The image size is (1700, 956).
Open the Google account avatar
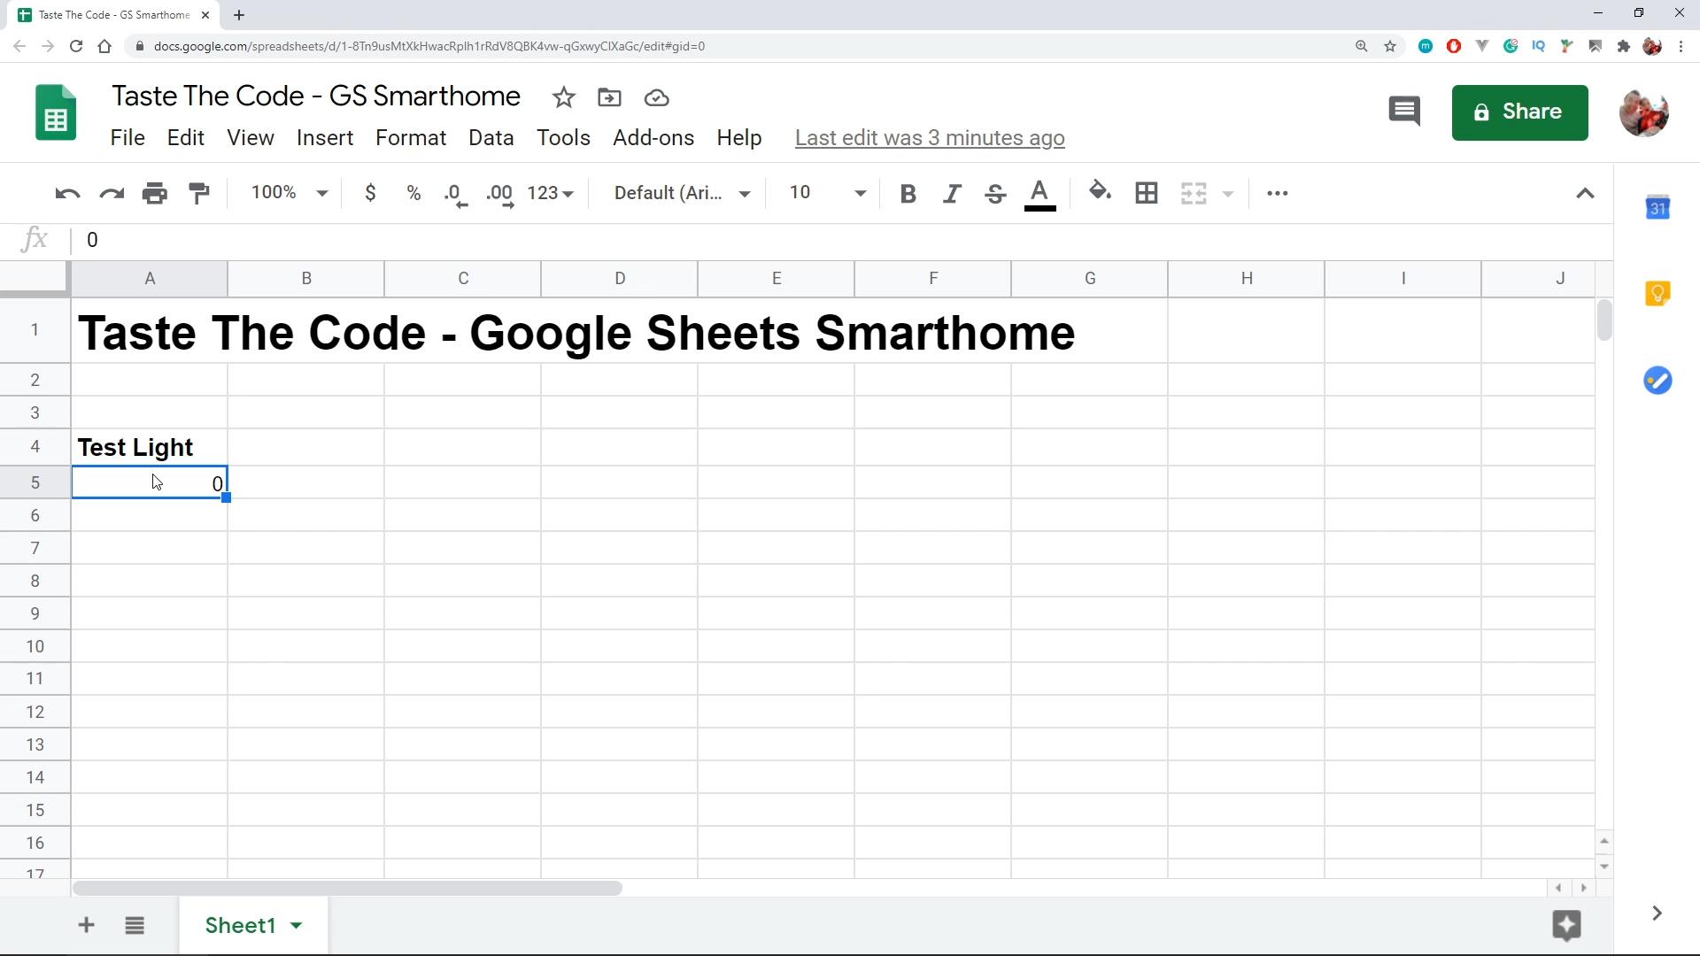pyautogui.click(x=1644, y=112)
